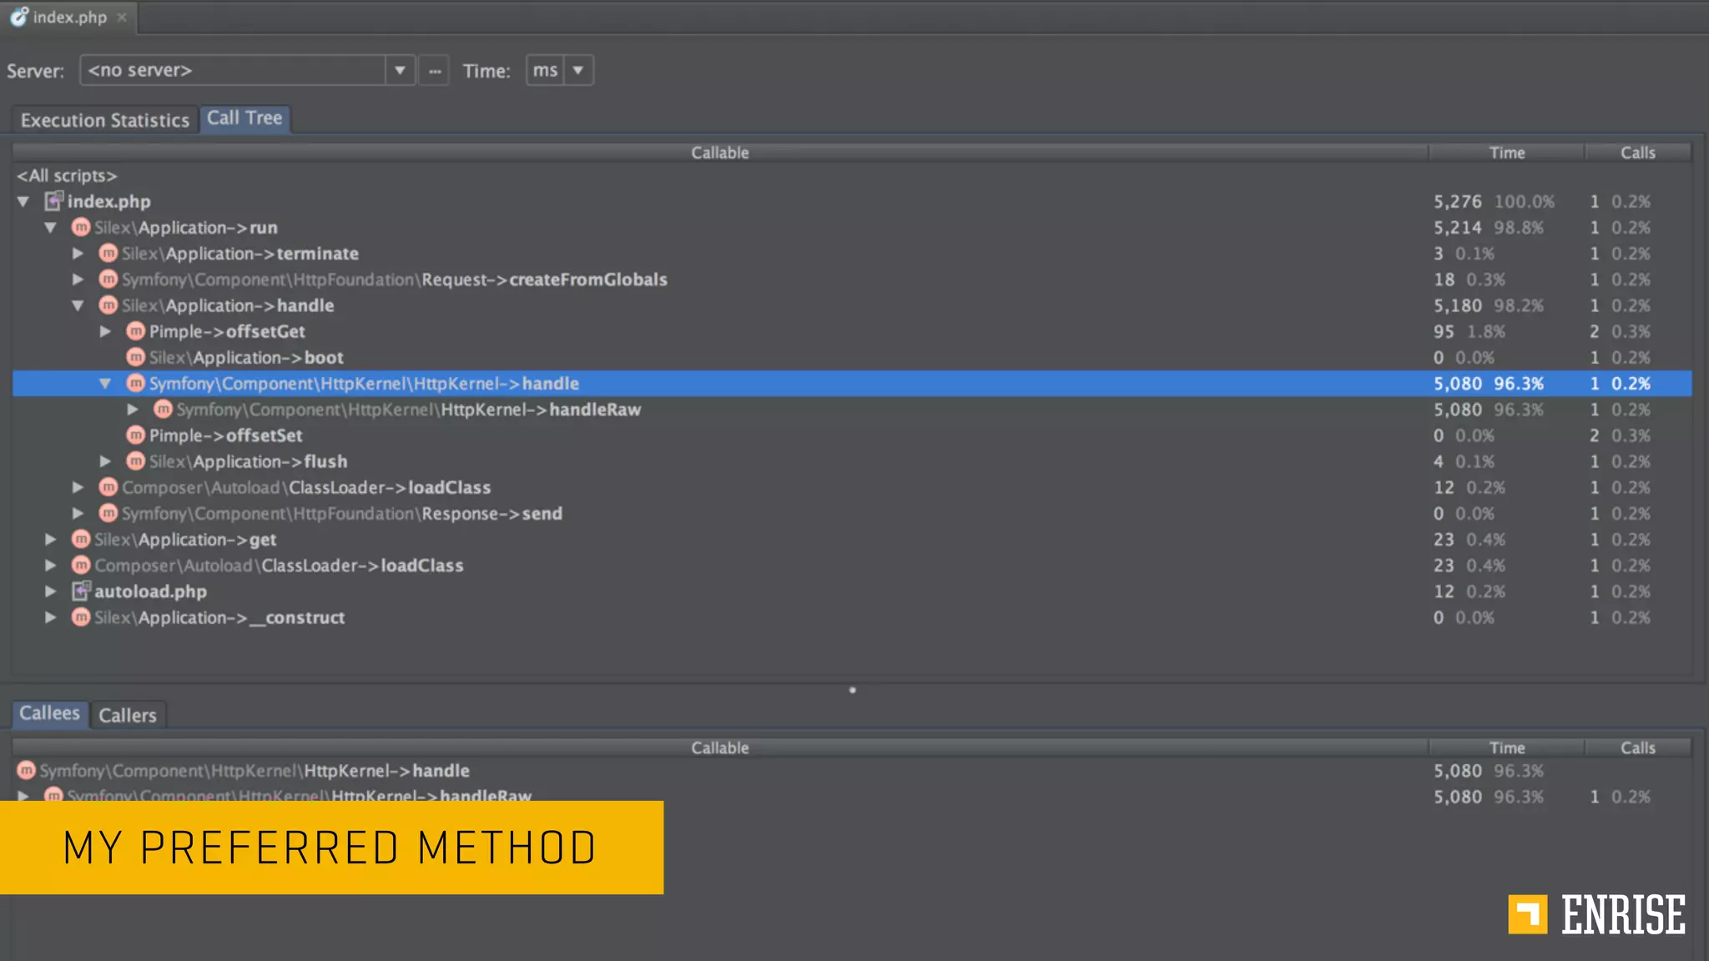Switch to the Execution Statistics tab
1709x961 pixels.
pos(105,120)
